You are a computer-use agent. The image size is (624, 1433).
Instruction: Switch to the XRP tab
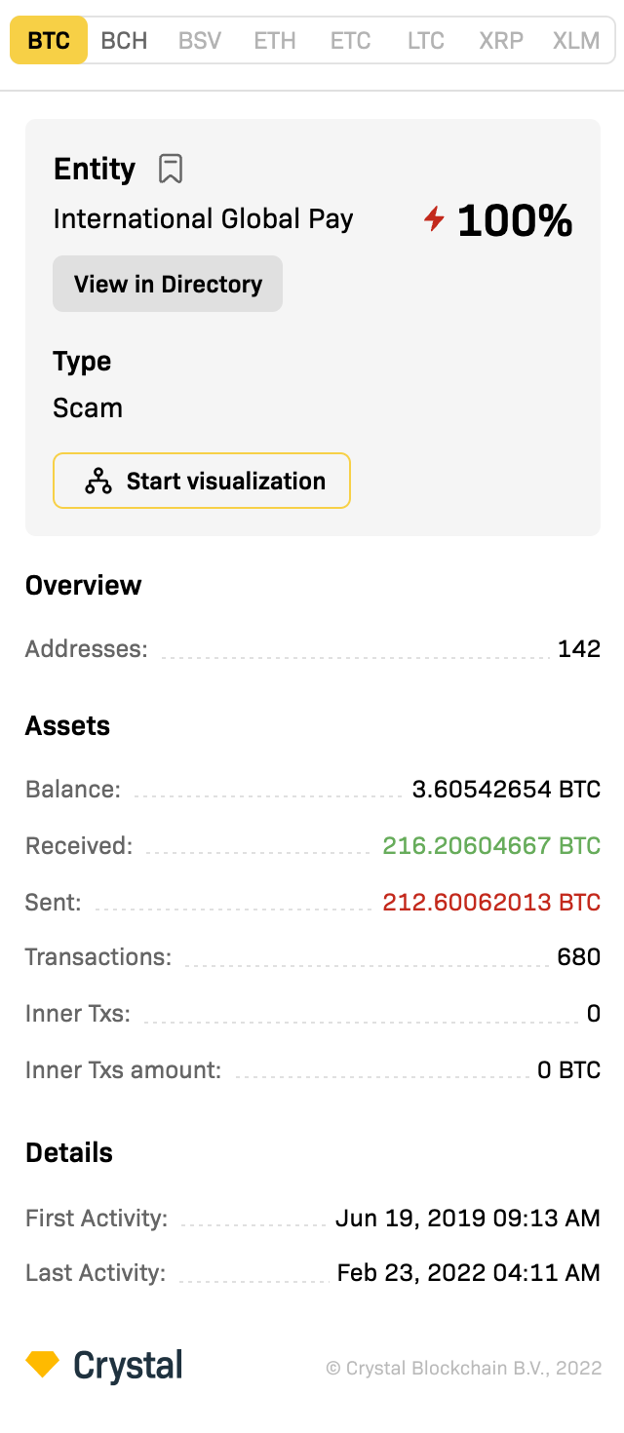coord(501,41)
